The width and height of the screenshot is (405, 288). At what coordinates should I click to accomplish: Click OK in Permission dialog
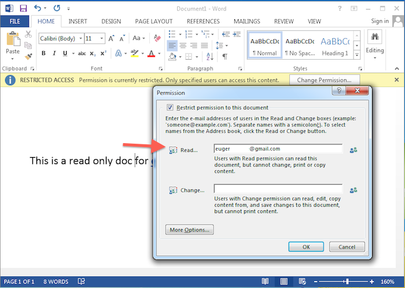[306, 247]
